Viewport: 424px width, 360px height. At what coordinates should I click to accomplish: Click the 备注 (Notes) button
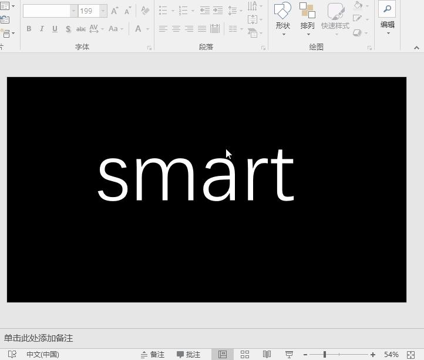click(x=152, y=354)
